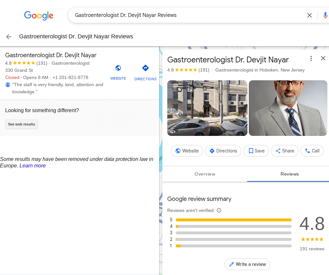This screenshot has height=275, width=329.
Task: Clear the search box with X icon
Action: (x=310, y=15)
